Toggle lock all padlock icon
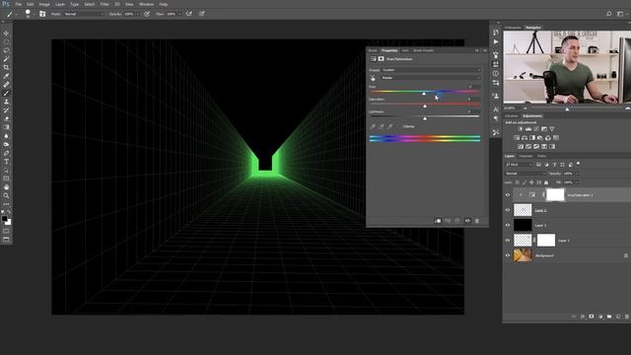631x355 pixels. point(546,182)
